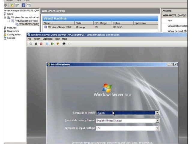Open the Keyboard or input method dropdown
This screenshot has width=192, height=144.
tap(157, 128)
